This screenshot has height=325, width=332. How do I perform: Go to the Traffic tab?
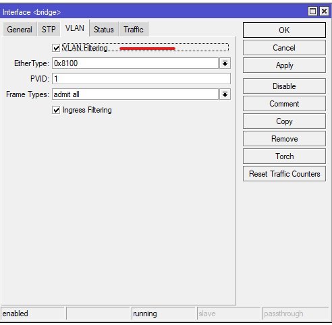[134, 30]
